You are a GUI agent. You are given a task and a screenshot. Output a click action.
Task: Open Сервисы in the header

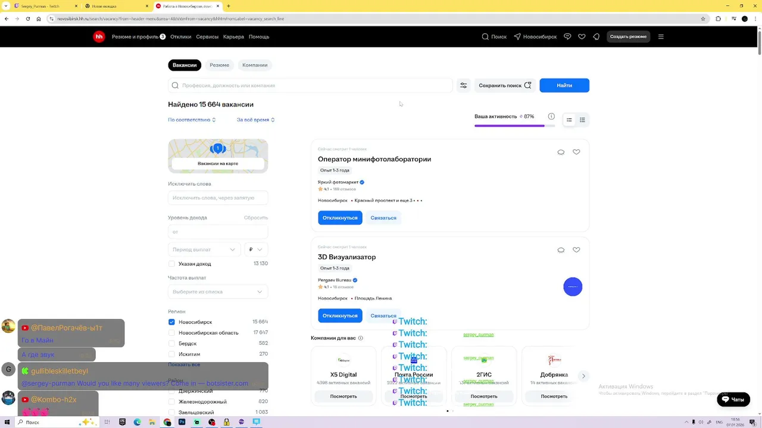click(207, 37)
